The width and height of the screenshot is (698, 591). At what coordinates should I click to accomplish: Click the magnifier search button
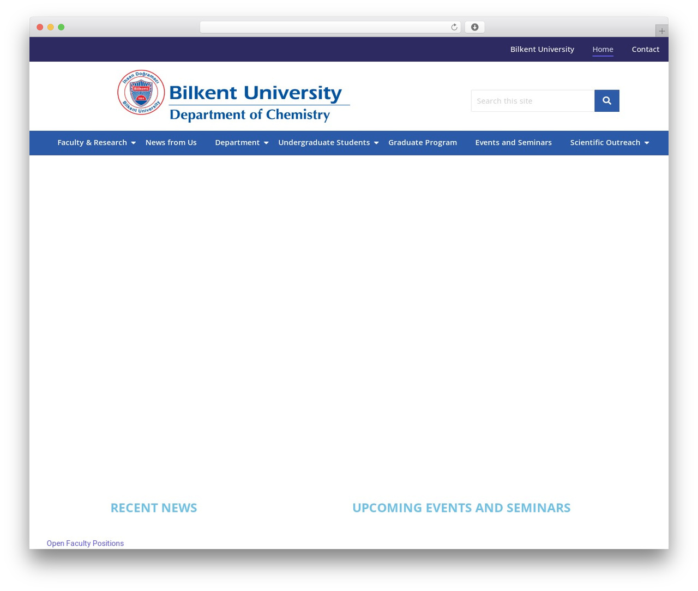(606, 101)
